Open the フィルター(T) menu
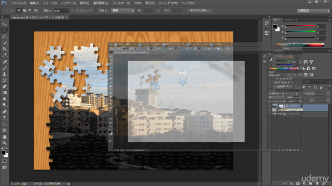This screenshot has width=332, height=186. coord(121,3)
